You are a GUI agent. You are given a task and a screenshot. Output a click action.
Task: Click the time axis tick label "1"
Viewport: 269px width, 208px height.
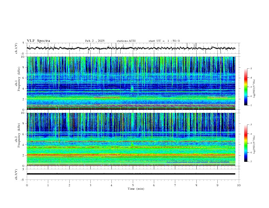pyautogui.click(x=48, y=185)
